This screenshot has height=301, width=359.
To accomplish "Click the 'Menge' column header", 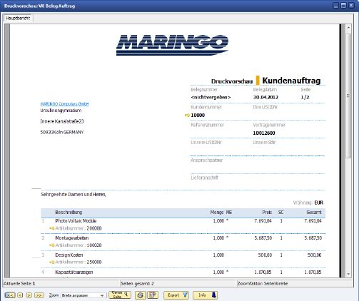I will click(217, 213).
